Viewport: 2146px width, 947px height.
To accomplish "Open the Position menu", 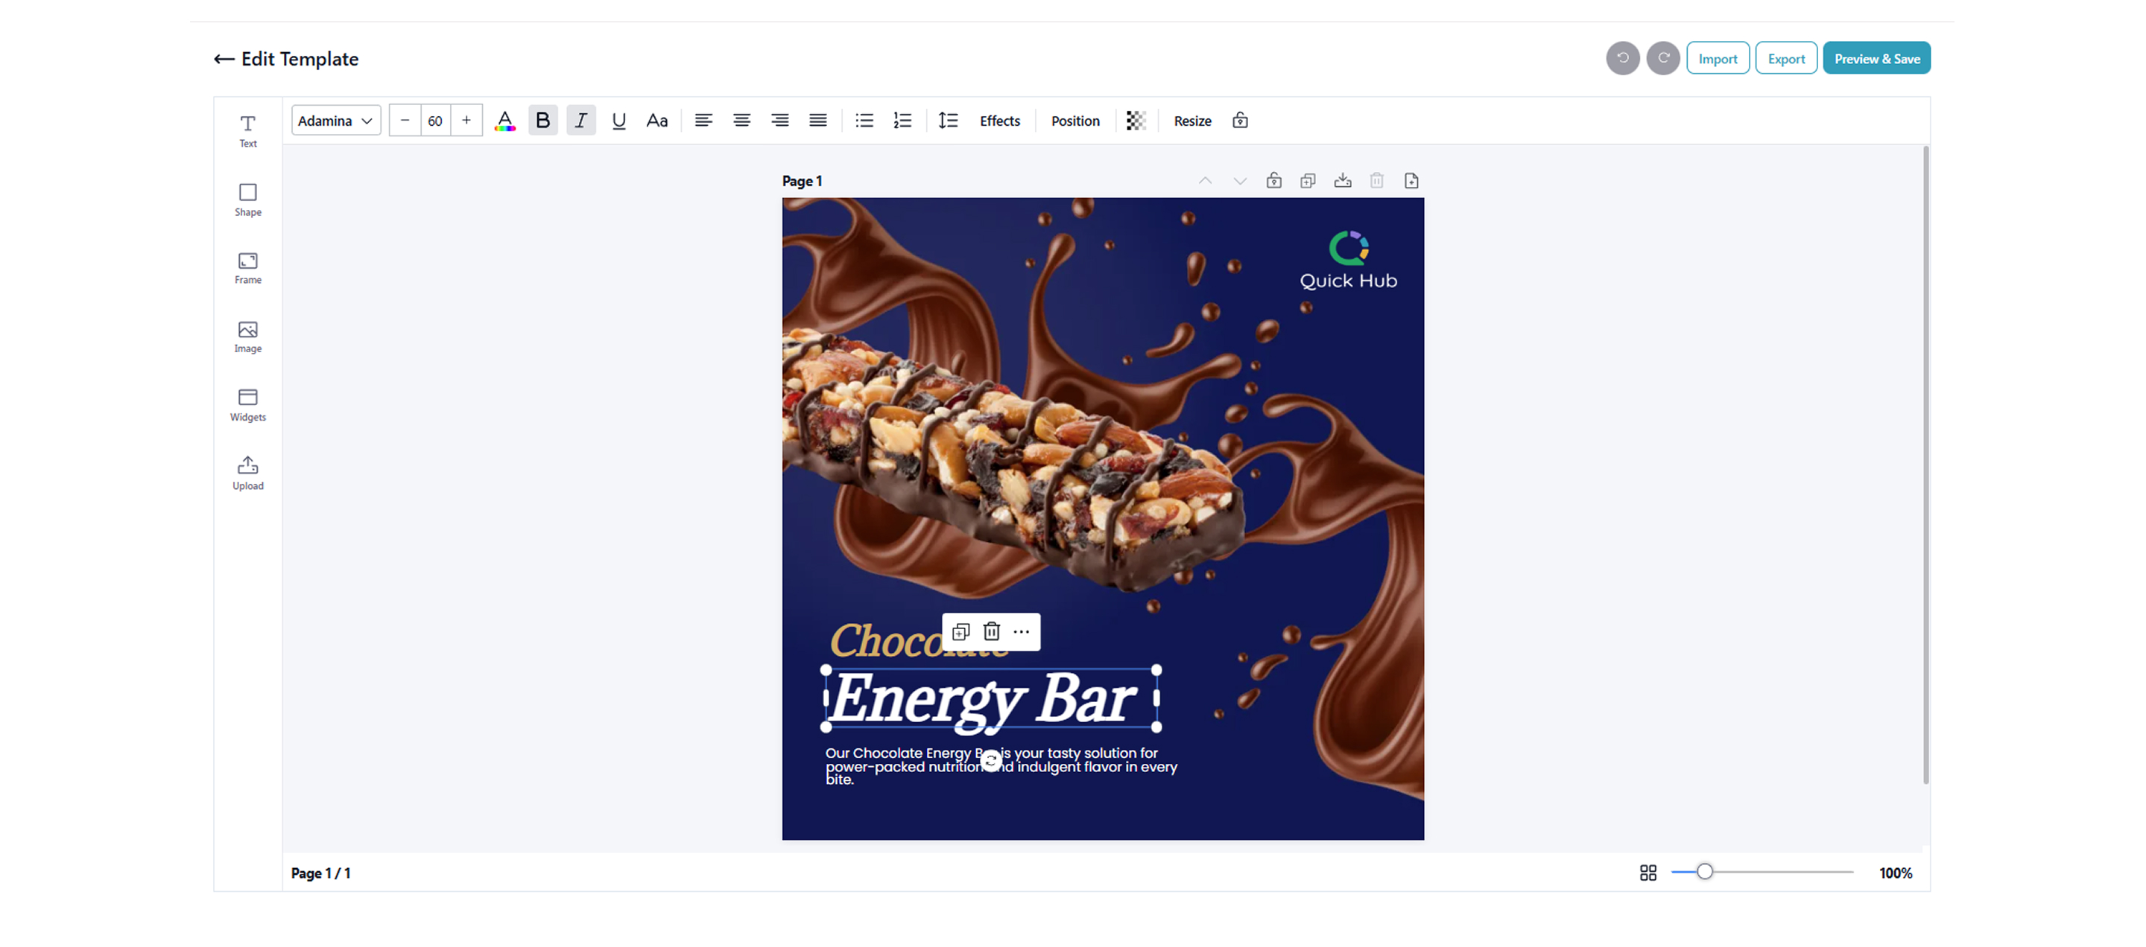I will pos(1074,121).
